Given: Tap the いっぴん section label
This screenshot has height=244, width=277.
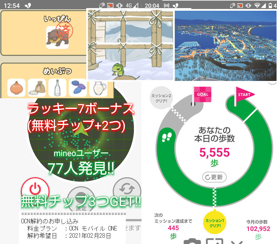Looking at the screenshot, I should pos(57,19).
